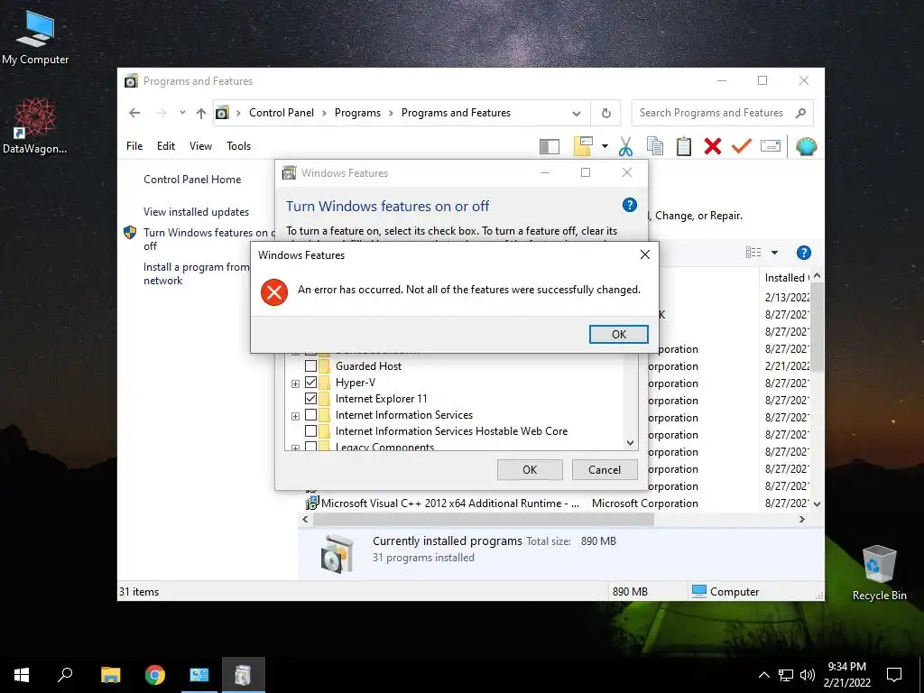Click the Paste clipboard toolbar icon
This screenshot has height=693, width=924.
coord(684,146)
